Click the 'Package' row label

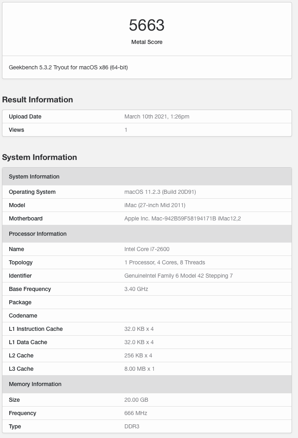pos(20,302)
